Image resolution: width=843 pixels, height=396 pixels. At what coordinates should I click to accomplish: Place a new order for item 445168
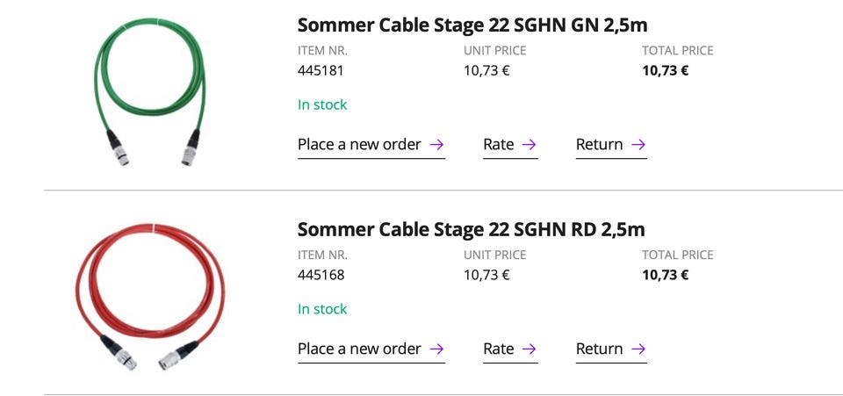pos(359,349)
